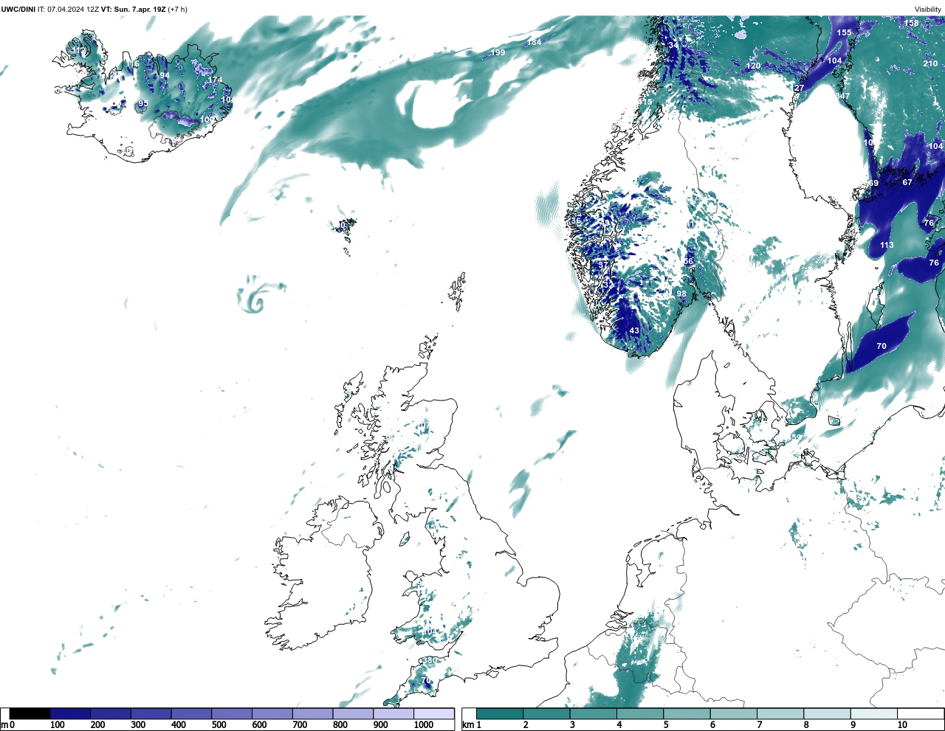Choose the 300 m legend color swatch

[x=151, y=714]
